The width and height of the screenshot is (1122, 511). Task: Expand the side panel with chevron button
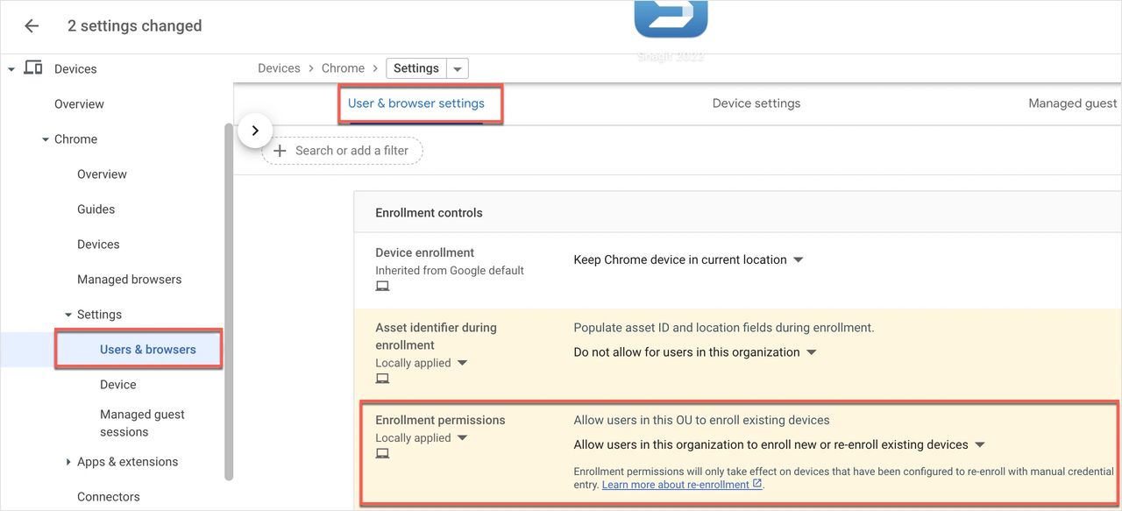(x=255, y=131)
